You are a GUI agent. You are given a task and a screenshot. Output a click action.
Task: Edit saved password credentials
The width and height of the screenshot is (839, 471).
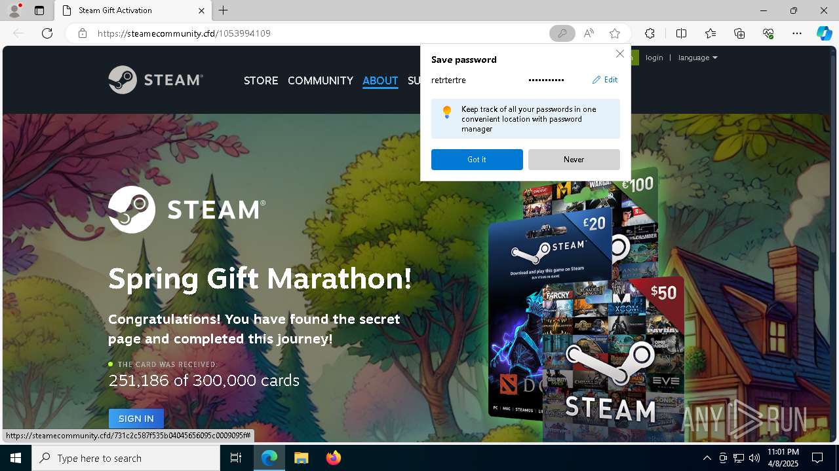click(x=605, y=80)
